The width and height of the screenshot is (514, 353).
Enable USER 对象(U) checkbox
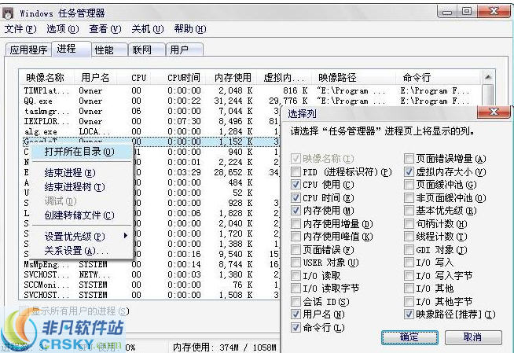click(296, 263)
